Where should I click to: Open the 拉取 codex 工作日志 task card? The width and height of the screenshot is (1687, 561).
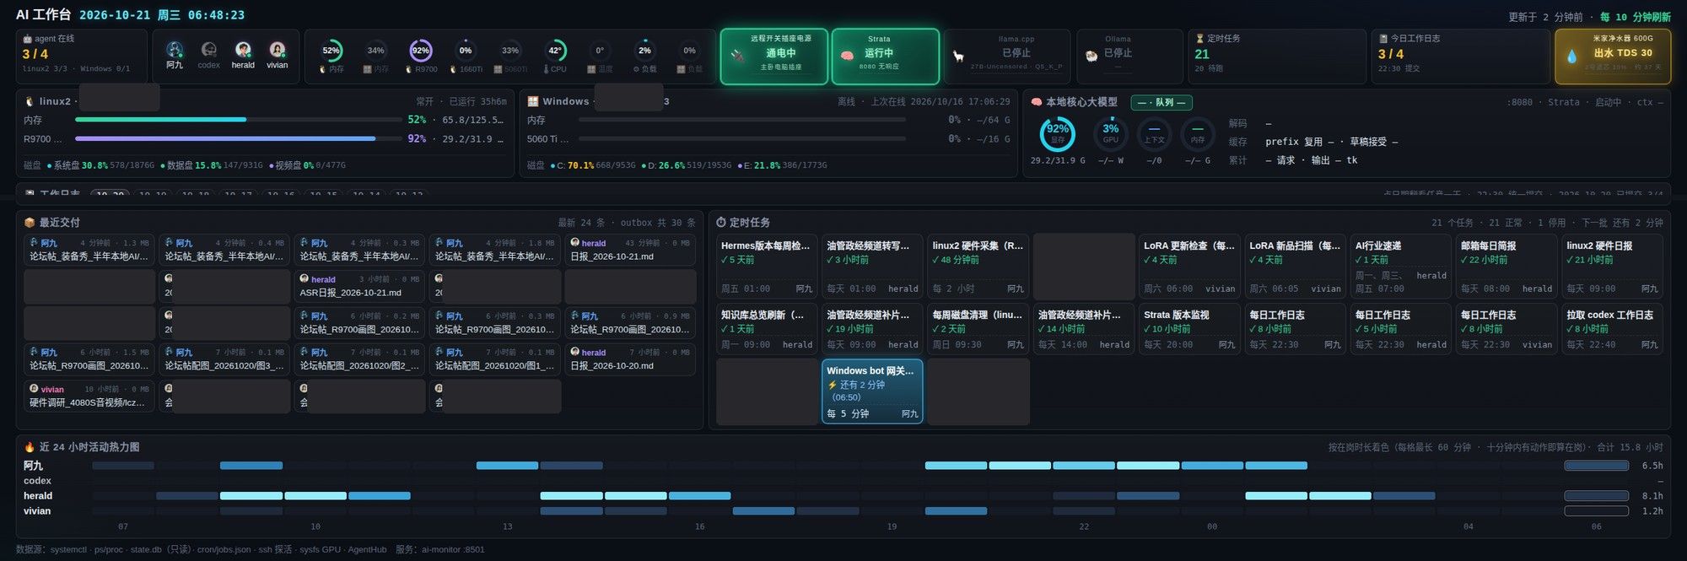tap(1612, 328)
